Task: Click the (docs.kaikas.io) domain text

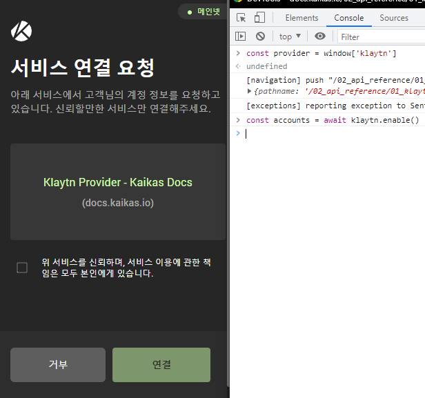Action: (117, 203)
